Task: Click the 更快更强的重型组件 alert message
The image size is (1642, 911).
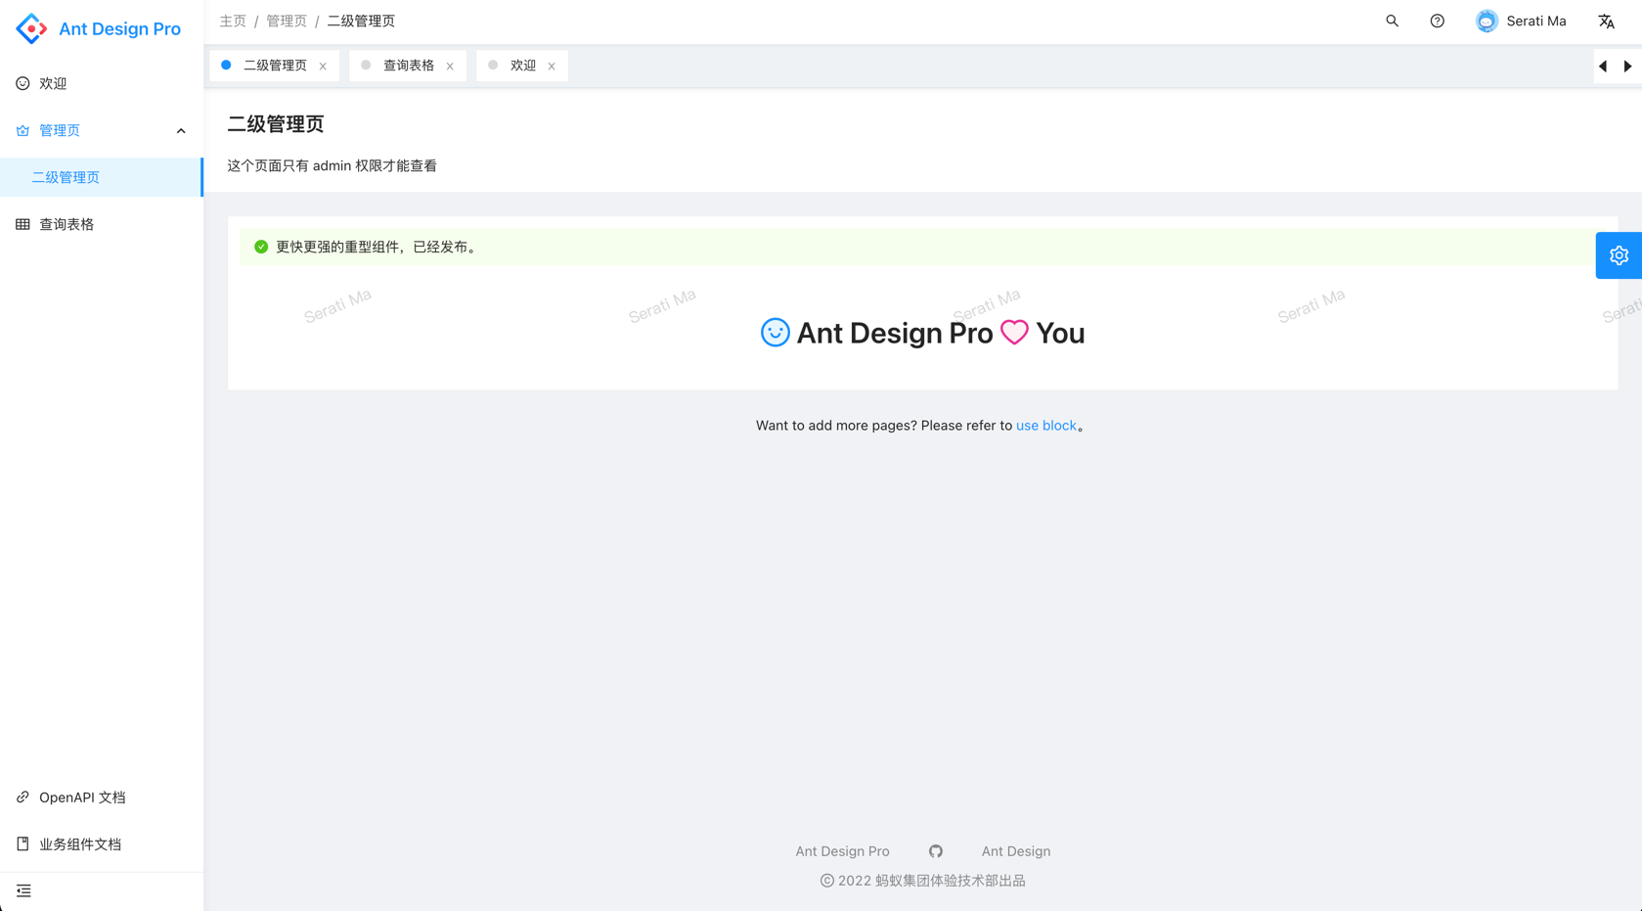Action: point(378,247)
